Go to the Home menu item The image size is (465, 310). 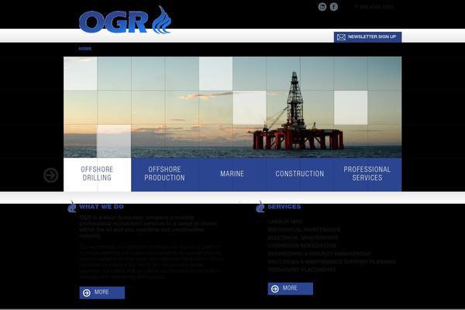click(84, 49)
